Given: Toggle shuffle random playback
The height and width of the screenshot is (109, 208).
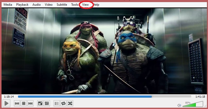Looking at the screenshot, I should pyautogui.click(x=70, y=103).
